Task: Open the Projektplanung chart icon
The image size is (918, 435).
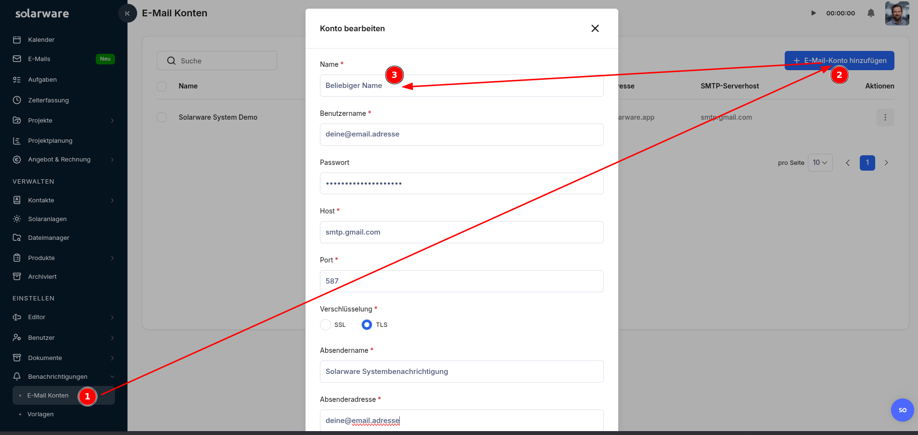Action: [17, 140]
